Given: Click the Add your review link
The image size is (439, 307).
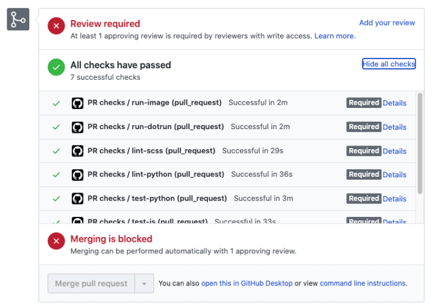Looking at the screenshot, I should (387, 23).
